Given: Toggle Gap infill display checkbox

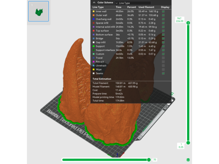Looking at the screenshot, I should (163, 42).
